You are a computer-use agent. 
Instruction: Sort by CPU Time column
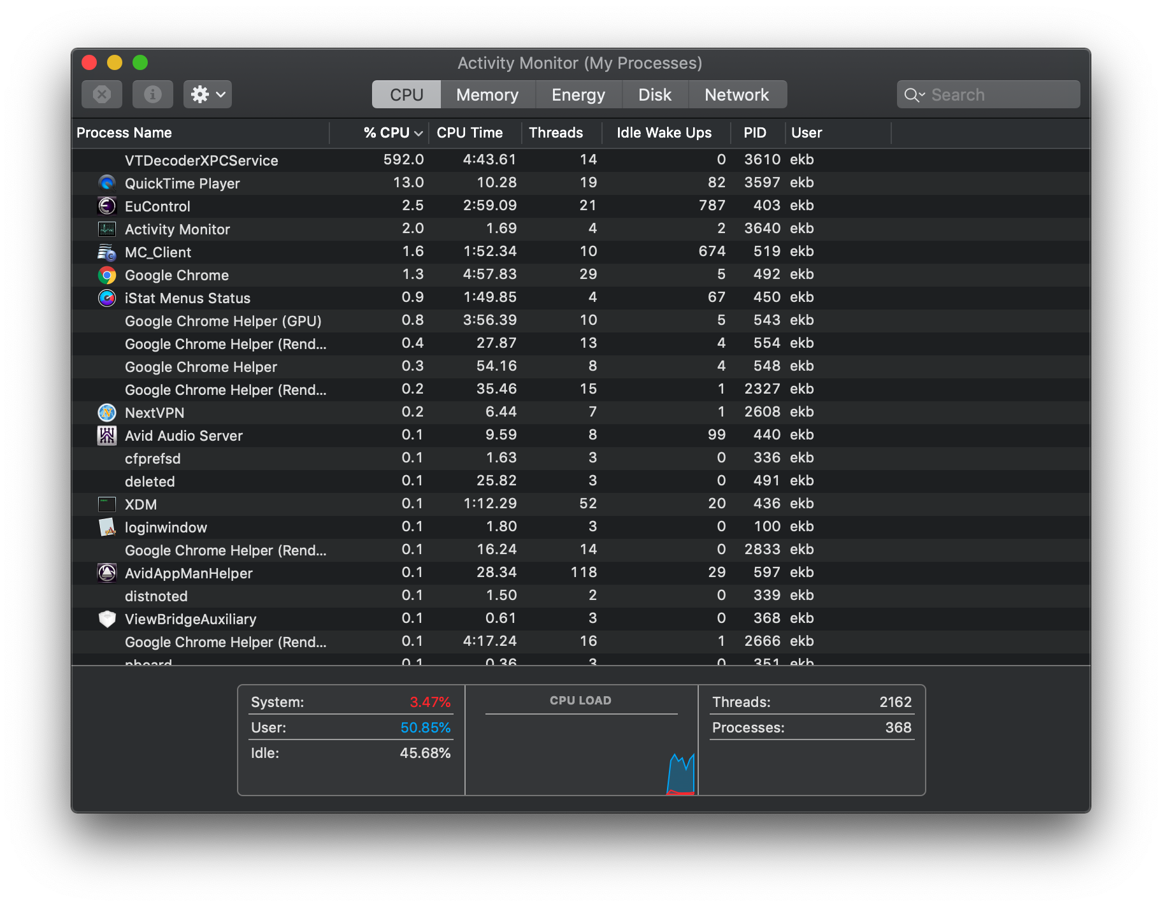(475, 132)
